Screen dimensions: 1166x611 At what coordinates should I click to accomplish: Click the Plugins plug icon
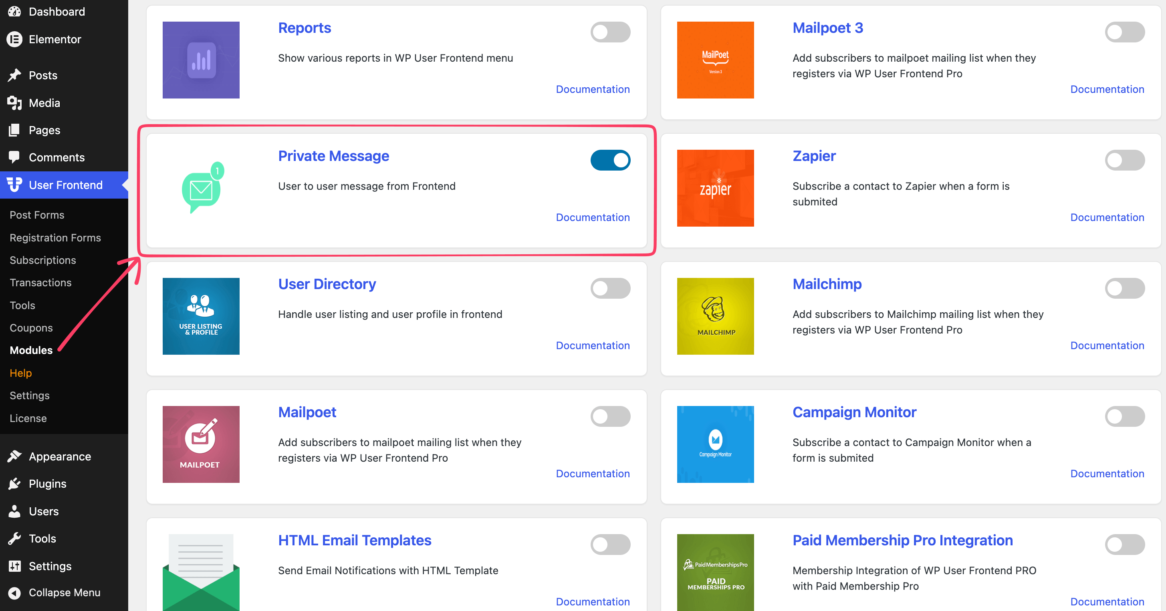(14, 483)
